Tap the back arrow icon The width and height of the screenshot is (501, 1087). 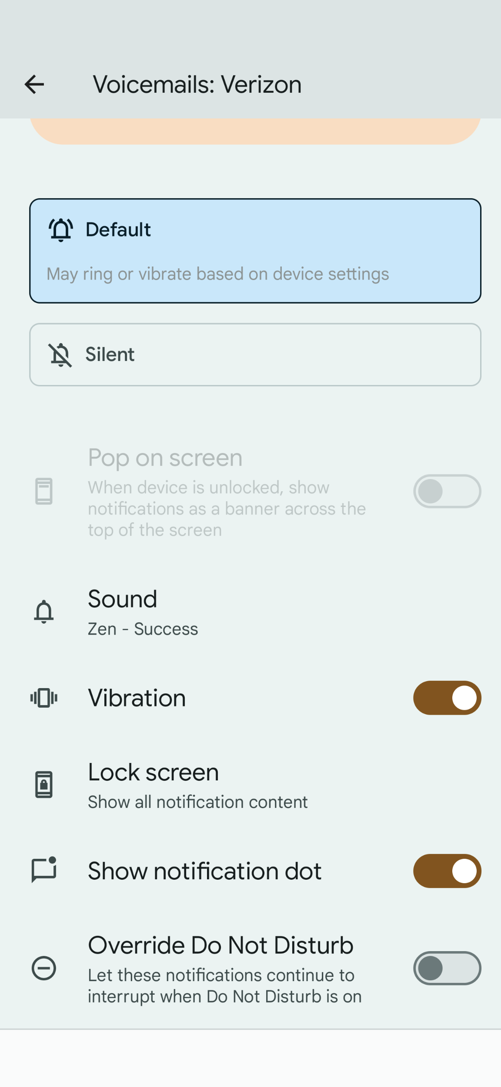(x=34, y=84)
